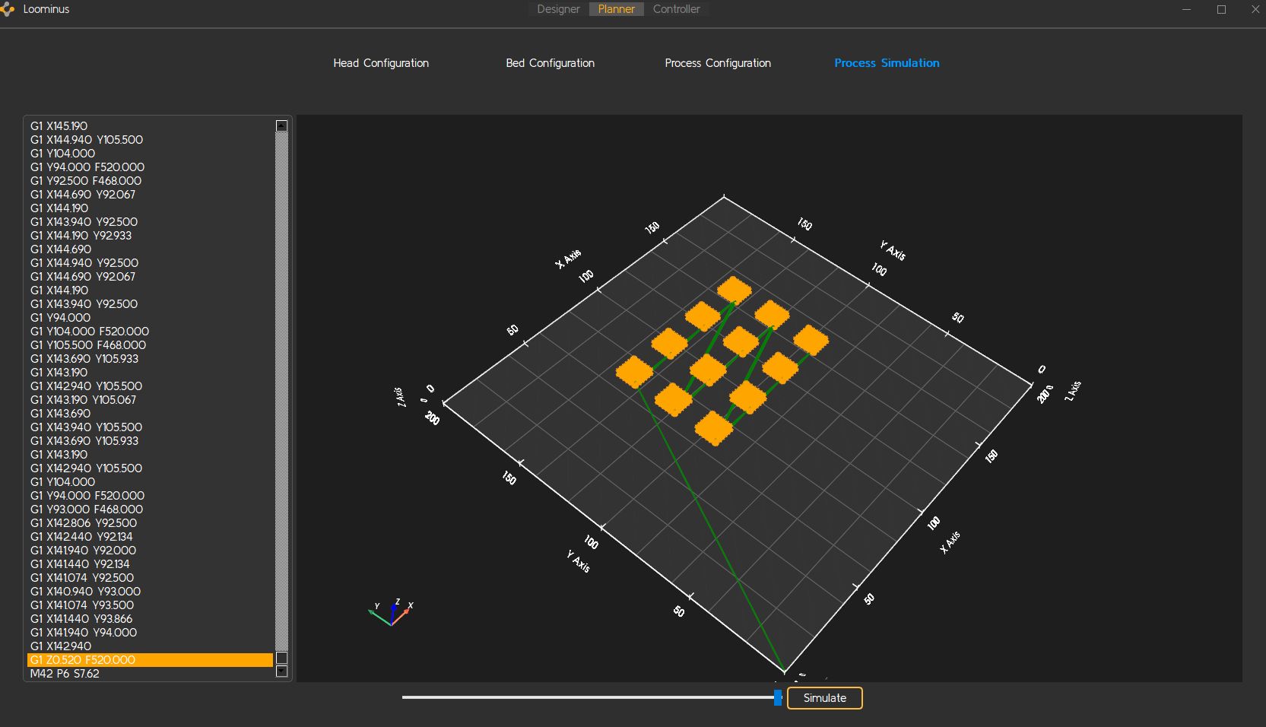Screen dimensions: 1266x727
Task: Go to the Bed Configuration tab
Action: [x=551, y=63]
